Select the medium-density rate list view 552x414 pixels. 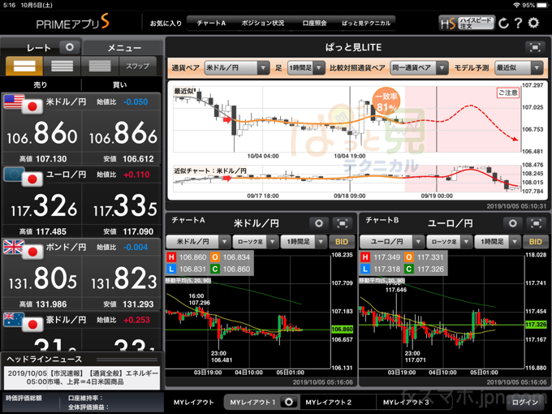(x=62, y=66)
